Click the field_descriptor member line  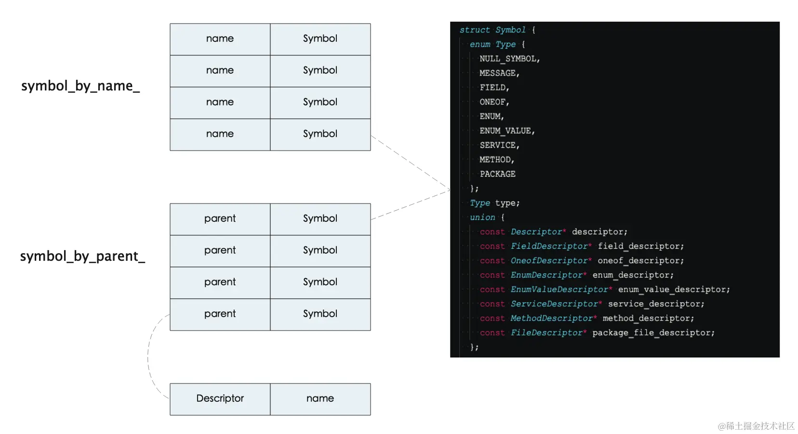[582, 246]
